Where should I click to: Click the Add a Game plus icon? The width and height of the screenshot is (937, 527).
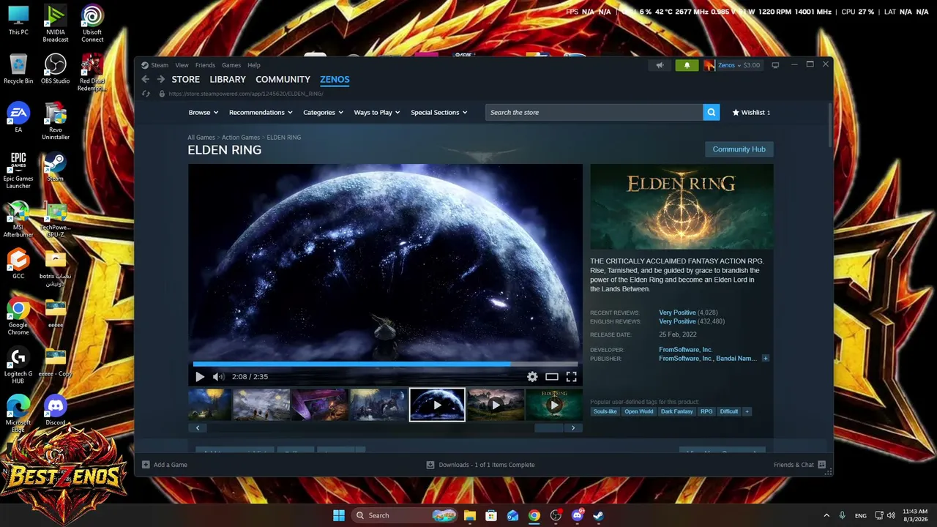pos(146,465)
